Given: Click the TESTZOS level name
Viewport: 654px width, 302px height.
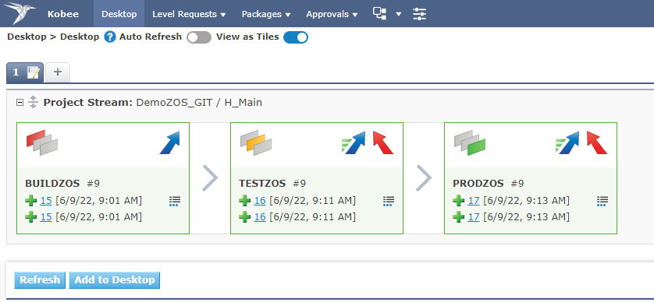Looking at the screenshot, I should coord(262,184).
